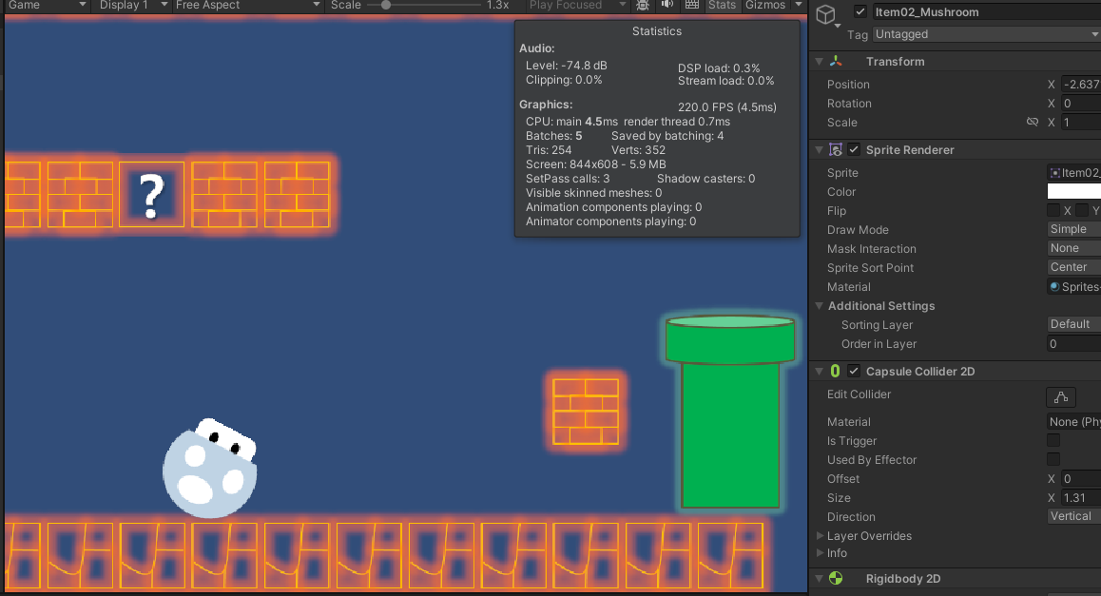Screen dimensions: 1101x596
Task: Click the Tris: 254 statistic
Action: coord(549,149)
